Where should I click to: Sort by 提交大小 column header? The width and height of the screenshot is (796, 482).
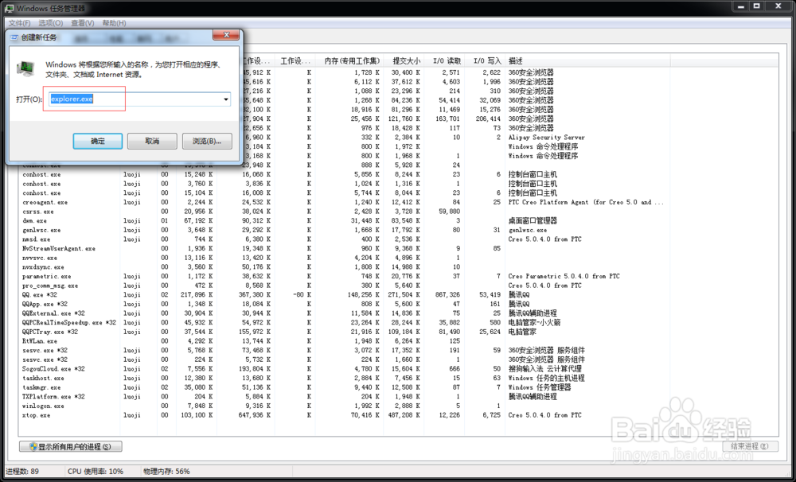[x=406, y=61]
